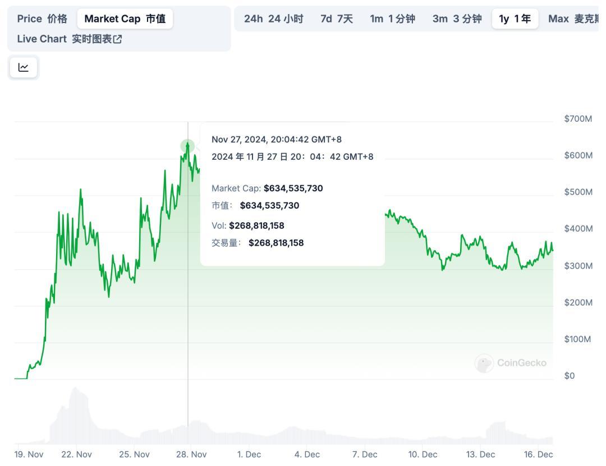Select the 24h time range
The image size is (606, 466).
pyautogui.click(x=273, y=19)
